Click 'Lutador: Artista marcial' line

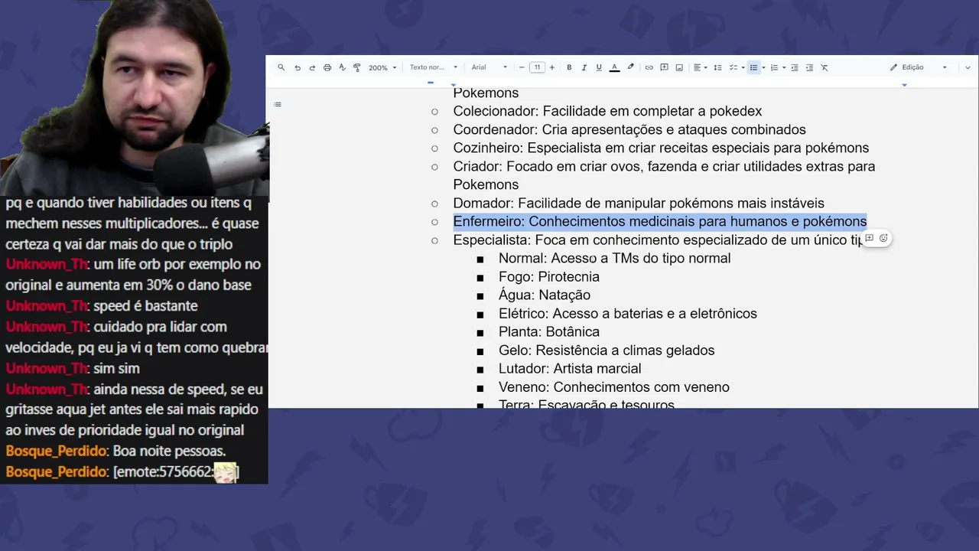coord(570,368)
